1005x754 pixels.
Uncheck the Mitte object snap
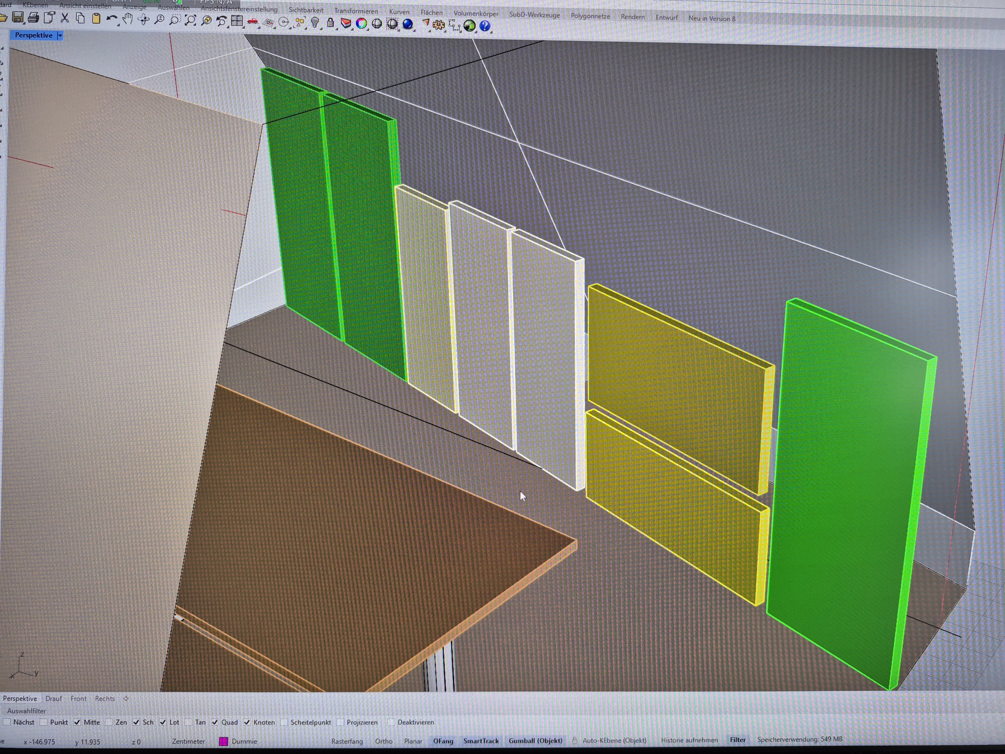77,722
